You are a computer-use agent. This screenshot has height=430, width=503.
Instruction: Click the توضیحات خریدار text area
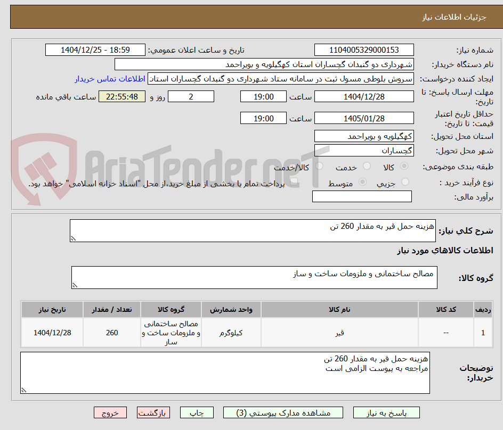tap(225, 373)
